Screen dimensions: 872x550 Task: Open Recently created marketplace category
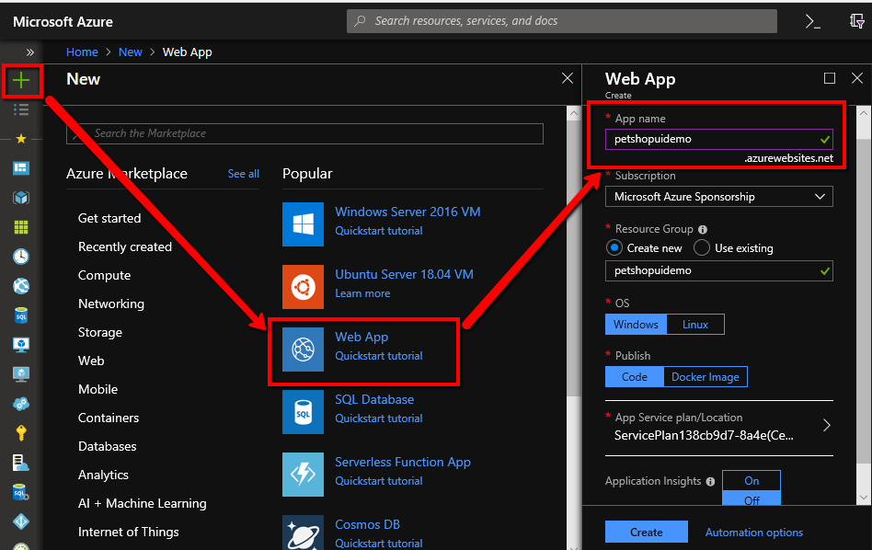[x=125, y=246]
